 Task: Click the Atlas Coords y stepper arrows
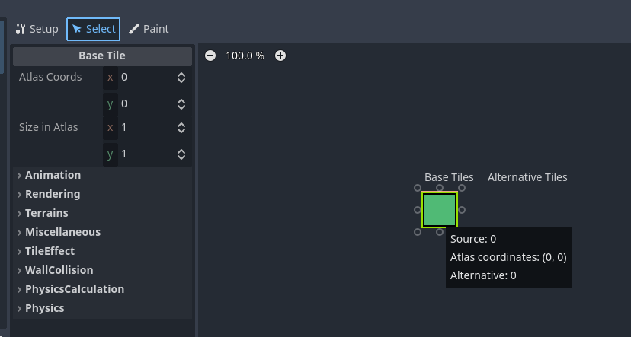tap(181, 104)
